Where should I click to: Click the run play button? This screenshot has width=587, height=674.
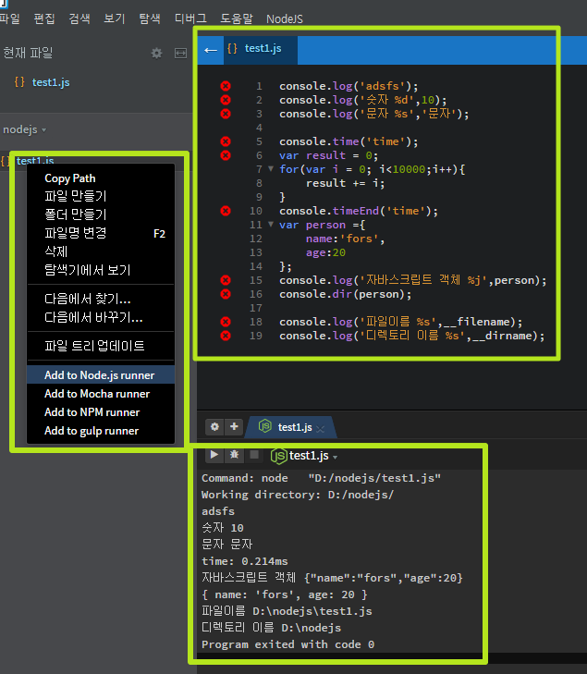214,455
